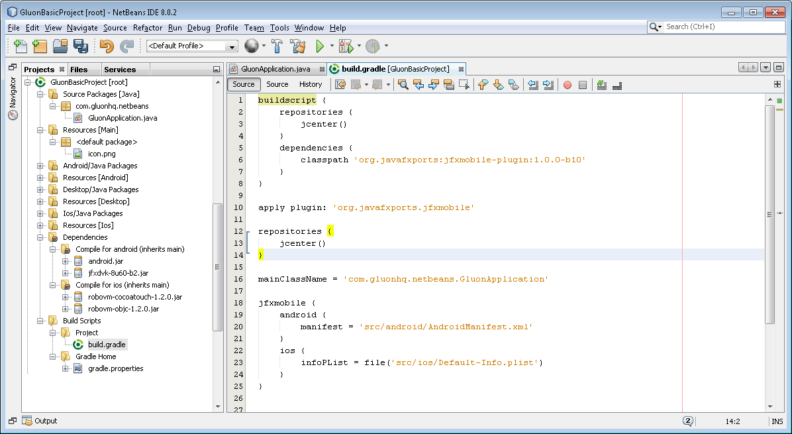Select gradle.properties in the Projects tree
The width and height of the screenshot is (792, 434).
click(x=116, y=369)
